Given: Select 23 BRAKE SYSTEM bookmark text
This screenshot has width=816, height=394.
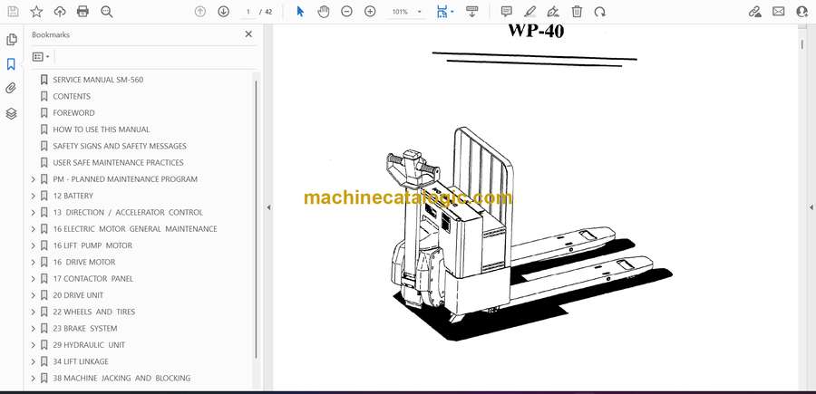Looking at the screenshot, I should click(x=85, y=329).
